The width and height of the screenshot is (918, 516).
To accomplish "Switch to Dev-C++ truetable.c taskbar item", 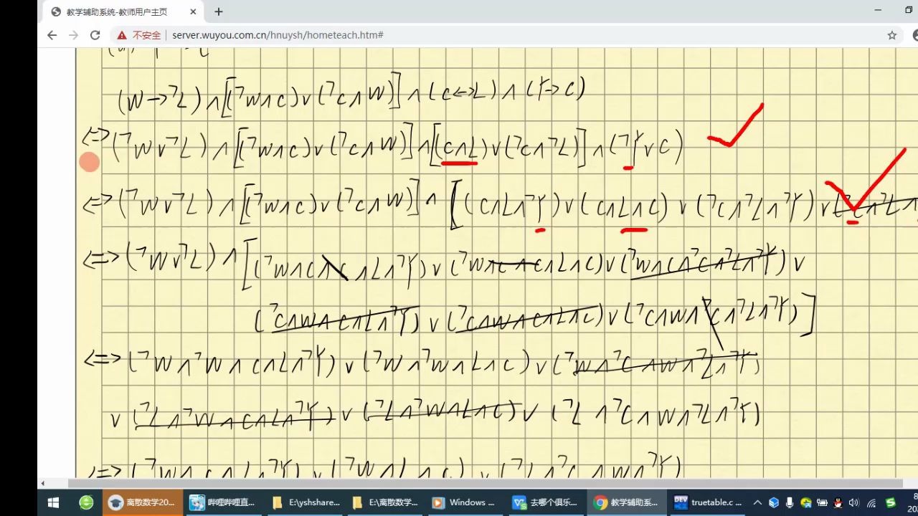I will click(707, 503).
